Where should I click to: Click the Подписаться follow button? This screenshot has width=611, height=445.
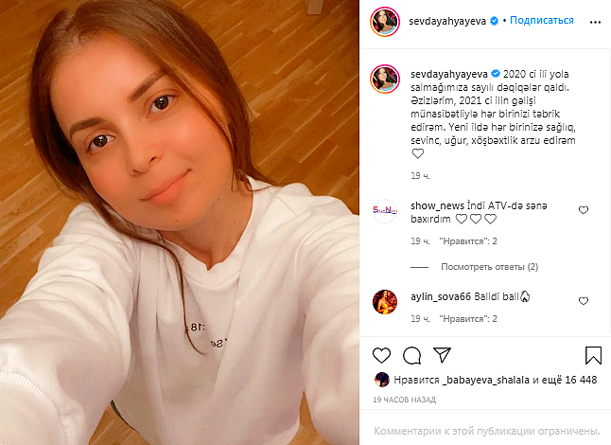tap(542, 19)
